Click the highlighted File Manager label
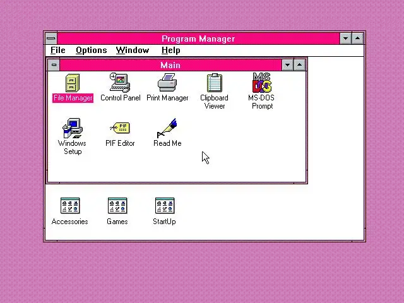 73,98
